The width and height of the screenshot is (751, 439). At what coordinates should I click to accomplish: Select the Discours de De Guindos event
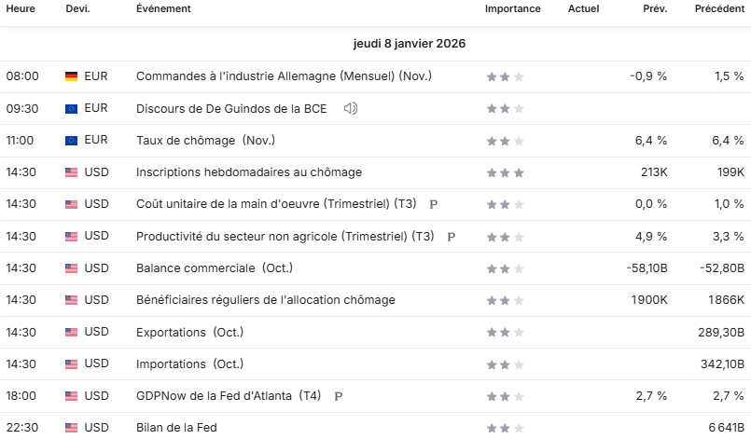pos(231,109)
